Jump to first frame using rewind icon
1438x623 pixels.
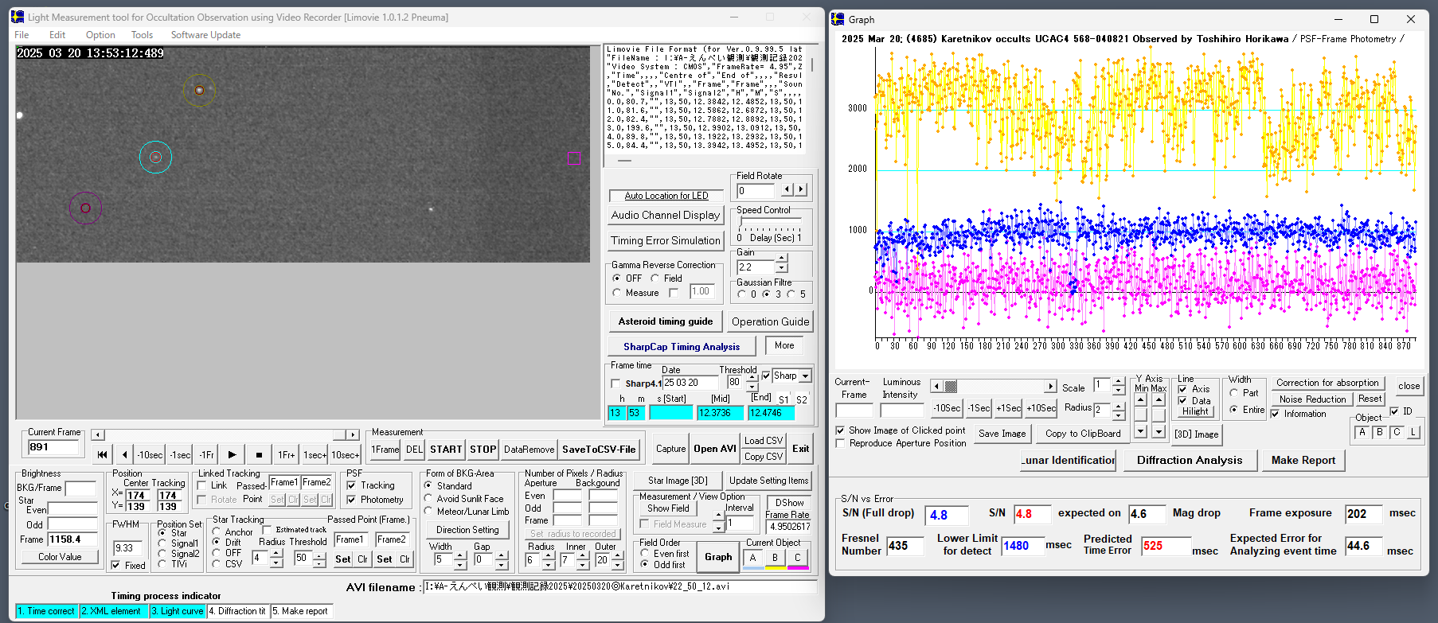click(x=102, y=455)
